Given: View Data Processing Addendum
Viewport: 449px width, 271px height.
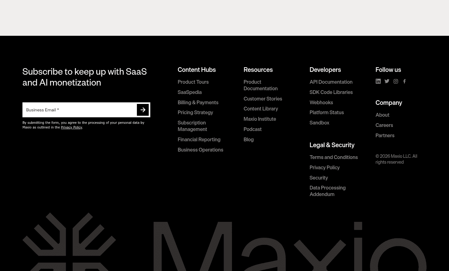Looking at the screenshot, I should [328, 191].
